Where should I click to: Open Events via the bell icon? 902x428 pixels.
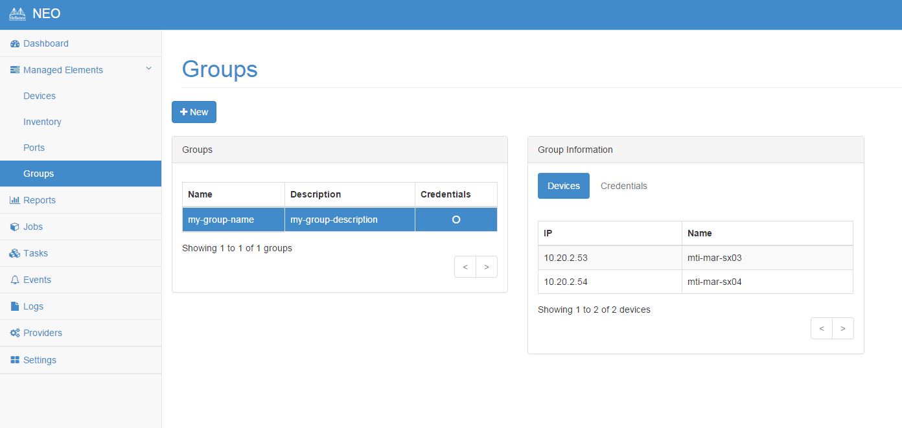point(14,280)
